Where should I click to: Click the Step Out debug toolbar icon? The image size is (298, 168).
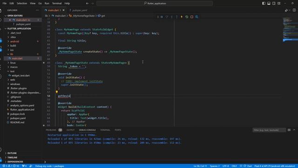click(x=177, y=17)
